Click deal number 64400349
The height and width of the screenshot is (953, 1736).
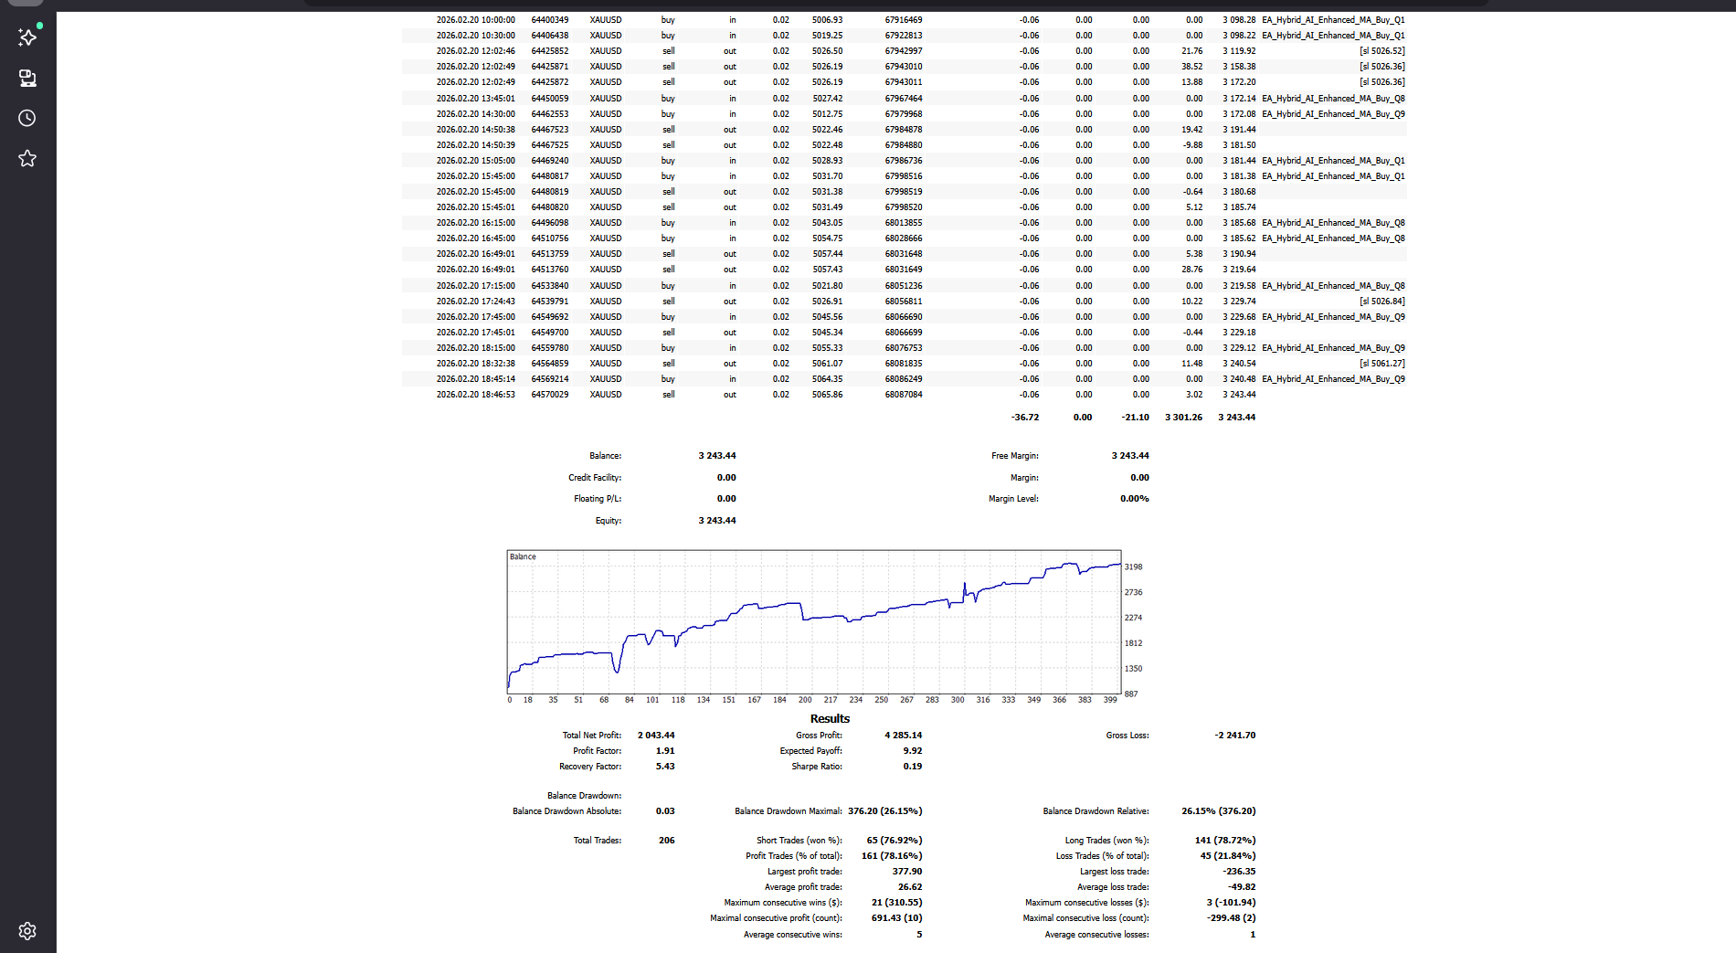coord(549,20)
